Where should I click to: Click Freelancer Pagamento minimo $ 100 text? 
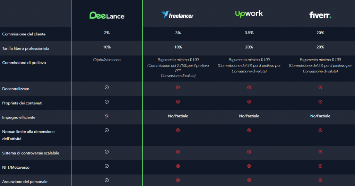pos(178,60)
